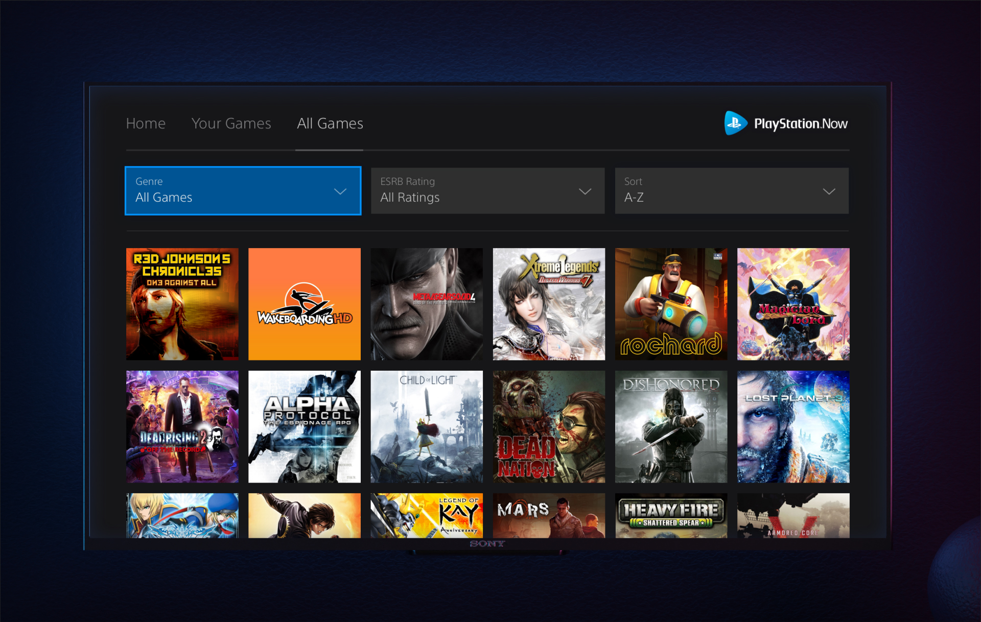Select the Alpha Protocol game tile
Image resolution: width=981 pixels, height=622 pixels.
point(305,427)
